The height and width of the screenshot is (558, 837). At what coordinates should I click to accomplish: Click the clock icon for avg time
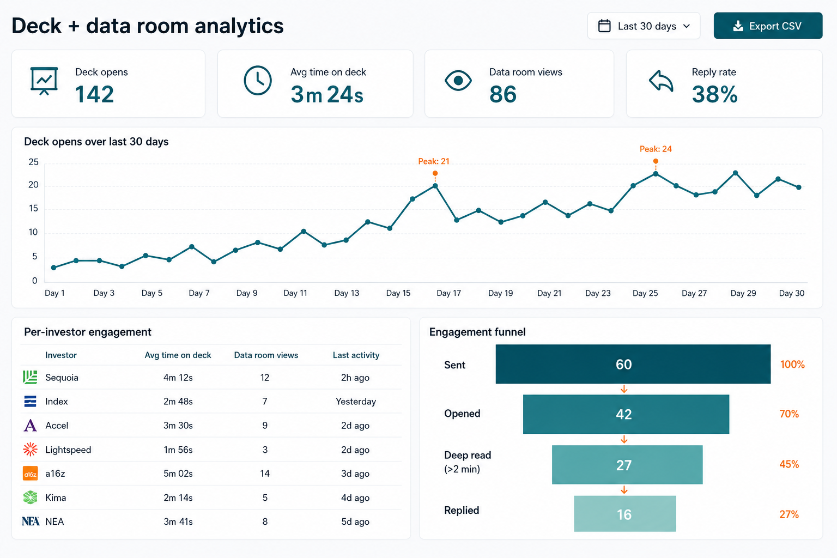(x=258, y=81)
